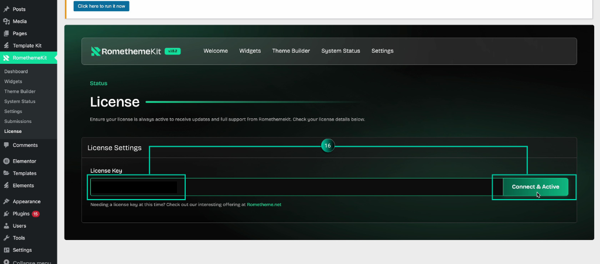Open System Status submenu item in sidebar
Image resolution: width=600 pixels, height=264 pixels.
coord(20,101)
